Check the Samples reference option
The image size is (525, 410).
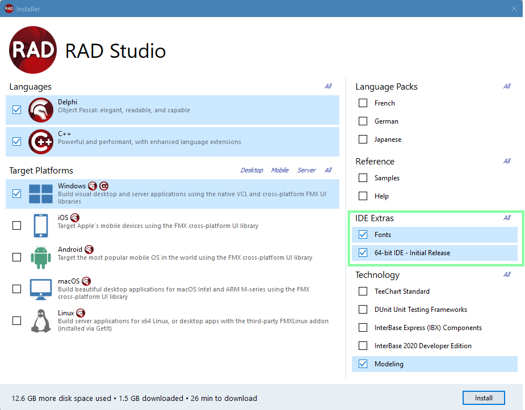(x=363, y=178)
